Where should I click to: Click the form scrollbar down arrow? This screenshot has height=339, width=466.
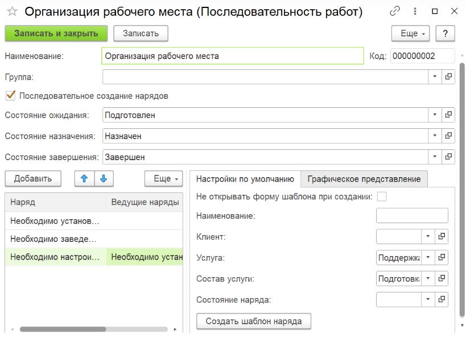(x=462, y=325)
